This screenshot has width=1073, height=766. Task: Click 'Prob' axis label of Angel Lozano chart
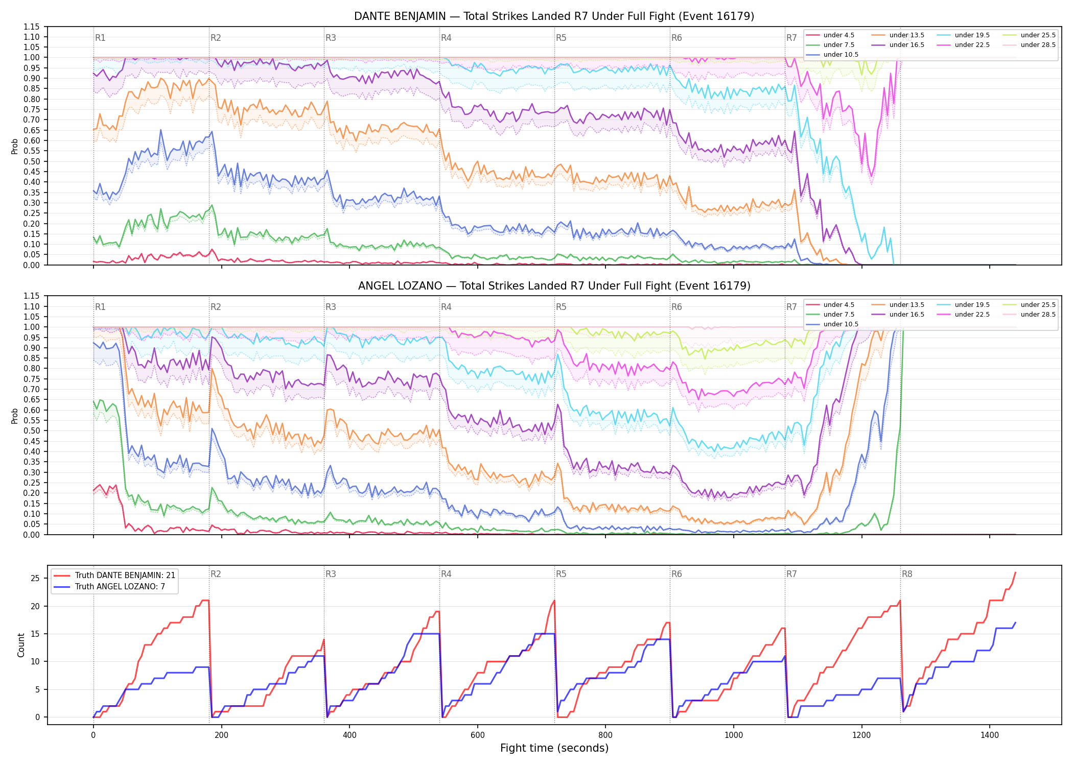pyautogui.click(x=15, y=416)
